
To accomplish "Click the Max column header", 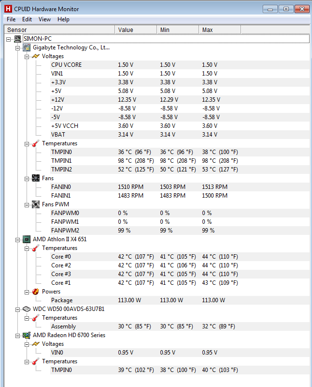I will pos(220,30).
